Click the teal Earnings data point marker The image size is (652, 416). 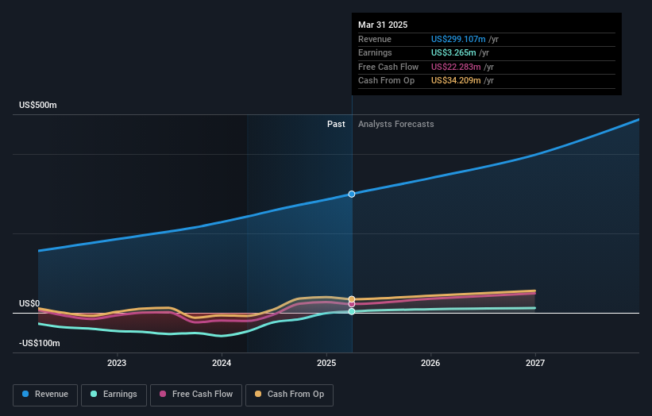coord(352,311)
